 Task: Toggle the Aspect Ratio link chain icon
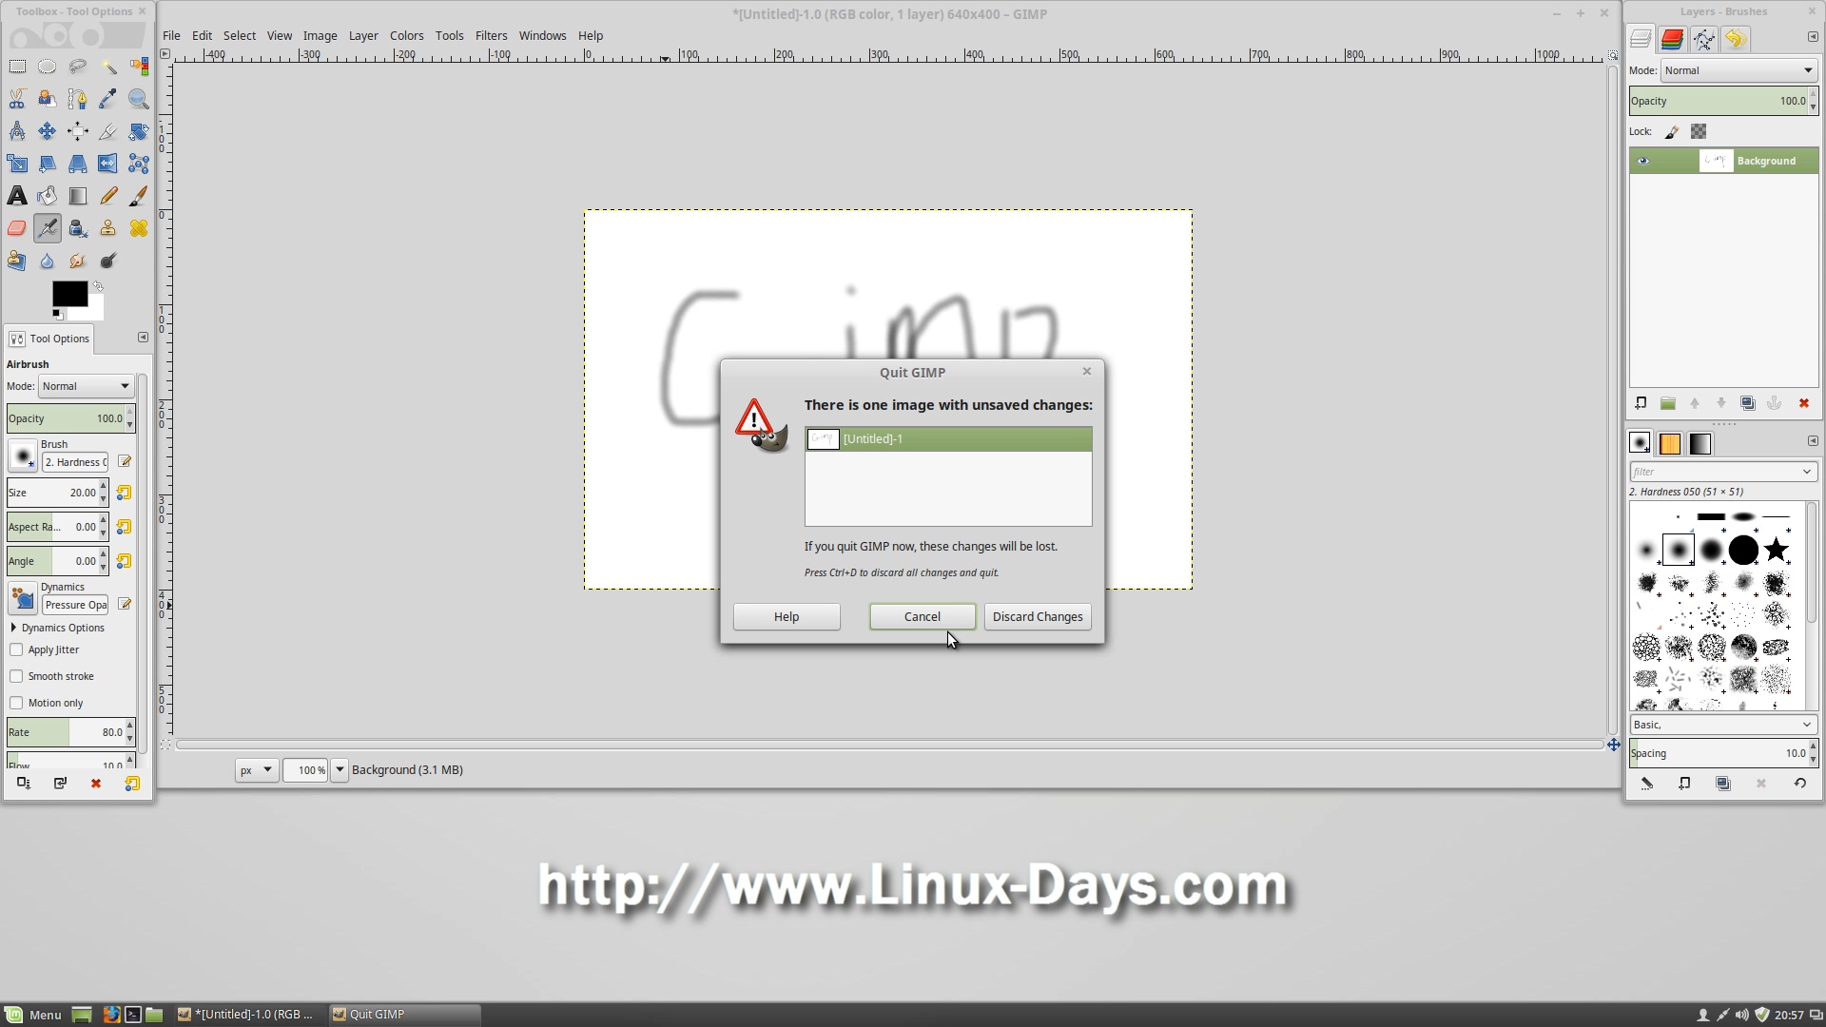pos(124,527)
